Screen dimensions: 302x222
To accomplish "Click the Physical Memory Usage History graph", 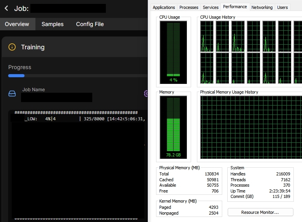I will click(251, 127).
